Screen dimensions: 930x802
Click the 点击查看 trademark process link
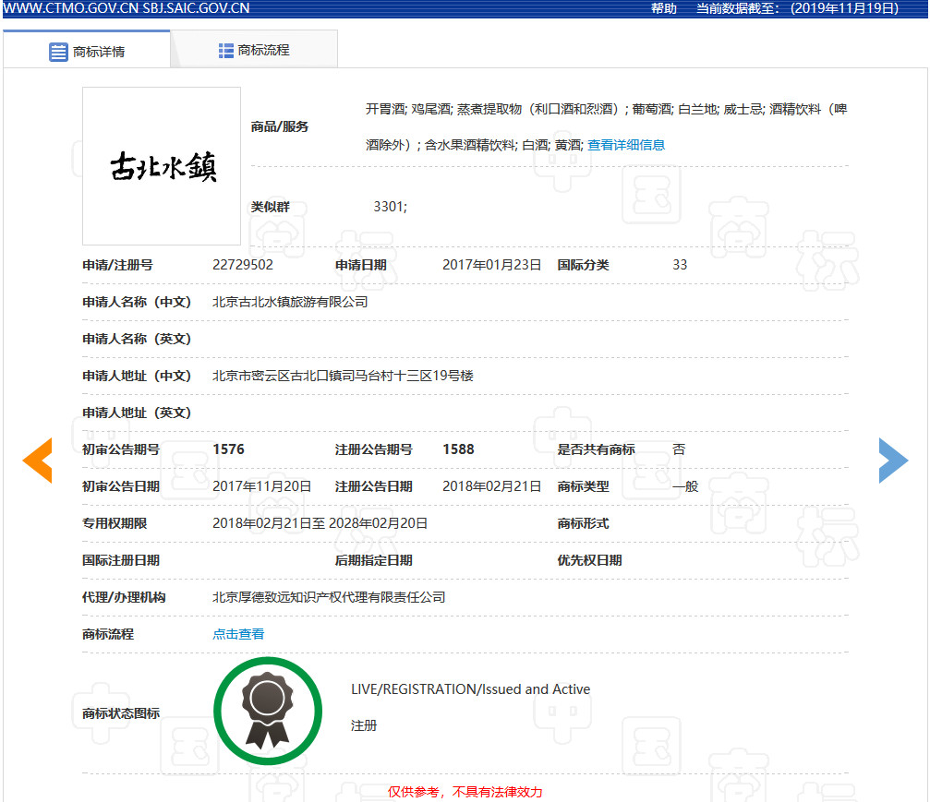click(x=238, y=634)
